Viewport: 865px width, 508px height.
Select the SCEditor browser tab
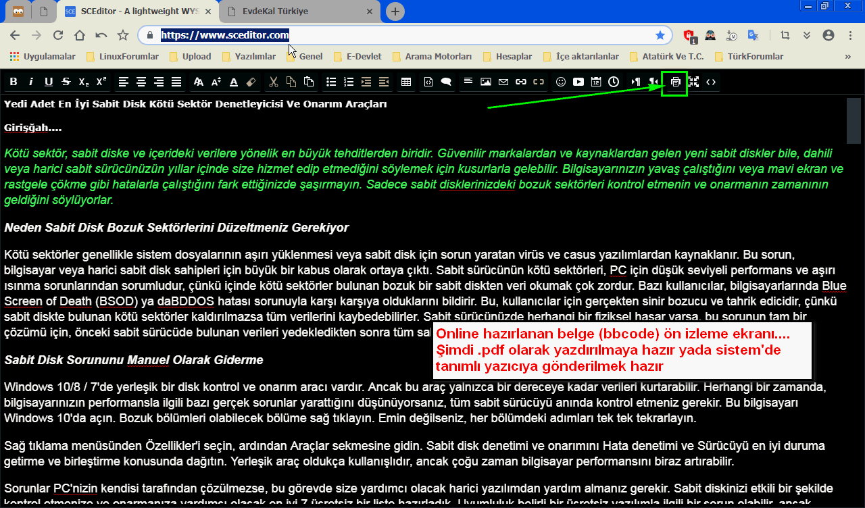pos(137,11)
